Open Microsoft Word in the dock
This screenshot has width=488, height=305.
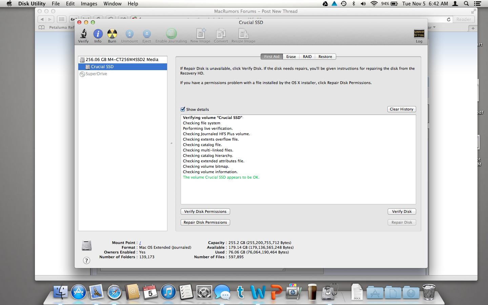pyautogui.click(x=258, y=292)
